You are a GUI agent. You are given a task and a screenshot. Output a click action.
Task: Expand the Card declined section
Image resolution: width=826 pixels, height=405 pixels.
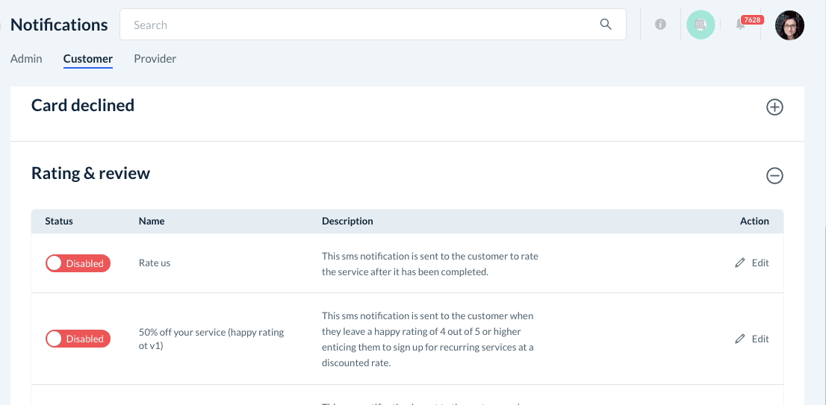(774, 107)
